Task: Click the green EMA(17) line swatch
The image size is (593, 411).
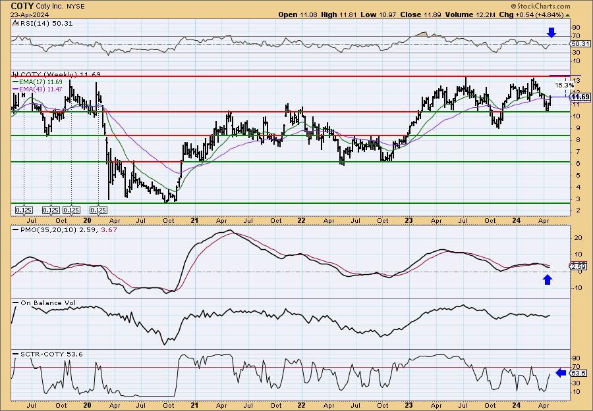Action: pyautogui.click(x=17, y=82)
